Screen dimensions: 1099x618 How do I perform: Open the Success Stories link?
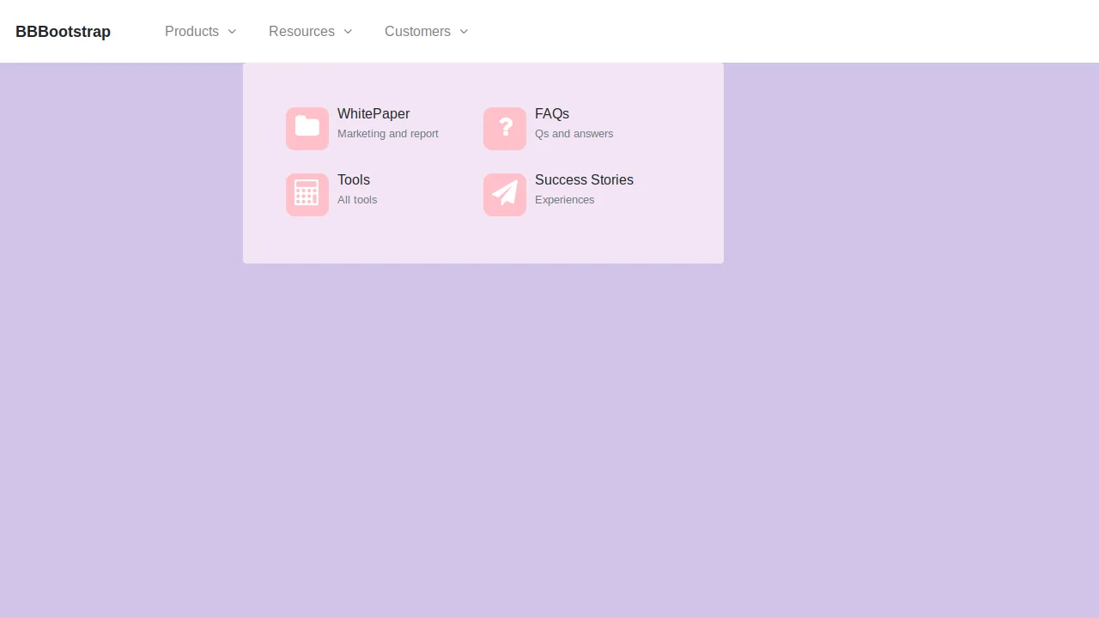[x=584, y=180]
